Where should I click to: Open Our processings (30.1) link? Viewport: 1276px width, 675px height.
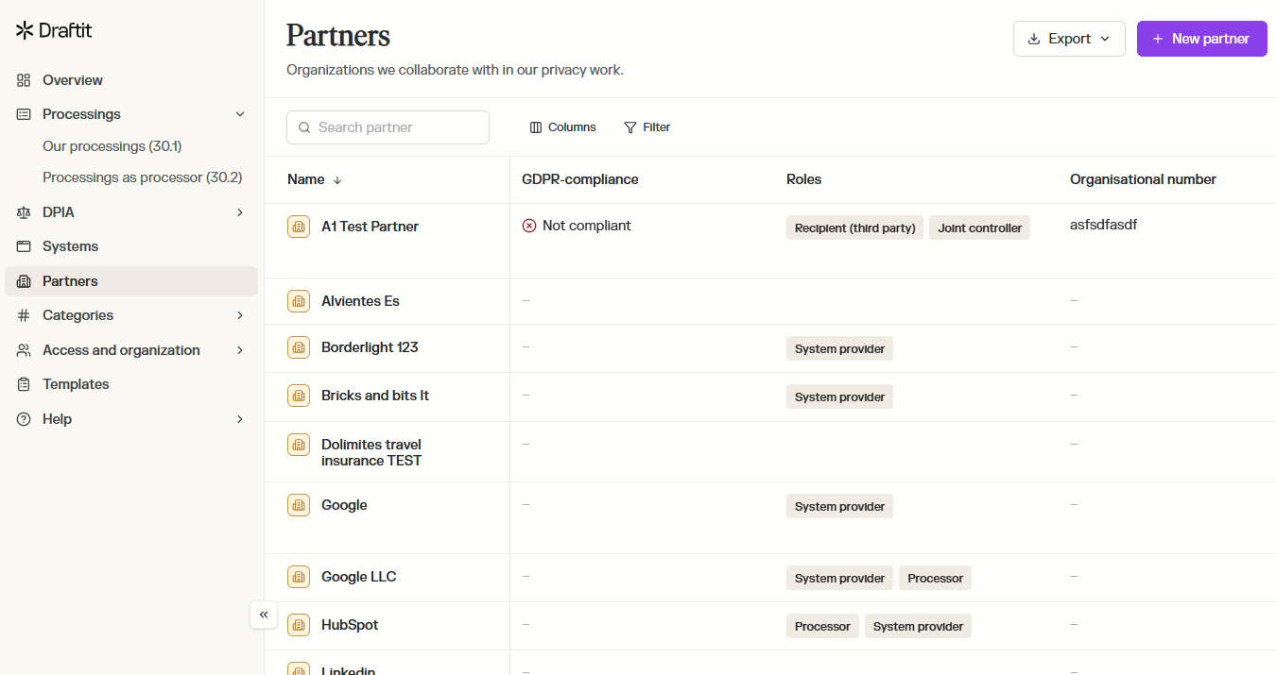click(x=112, y=146)
